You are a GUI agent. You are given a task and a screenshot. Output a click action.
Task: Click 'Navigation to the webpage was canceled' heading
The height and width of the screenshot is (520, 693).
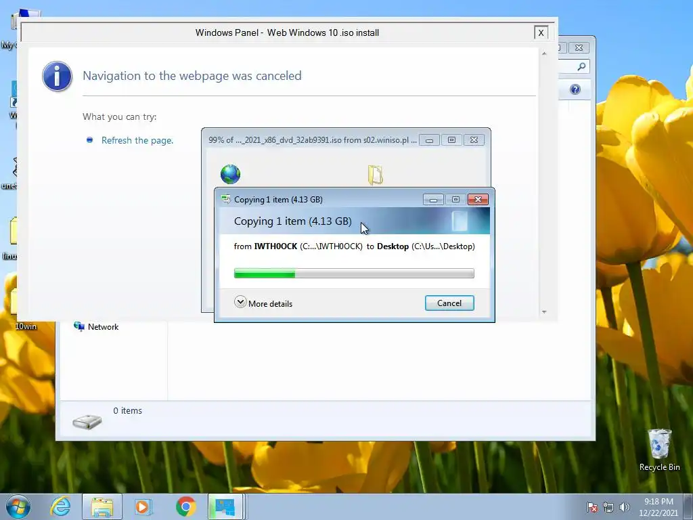click(x=192, y=76)
